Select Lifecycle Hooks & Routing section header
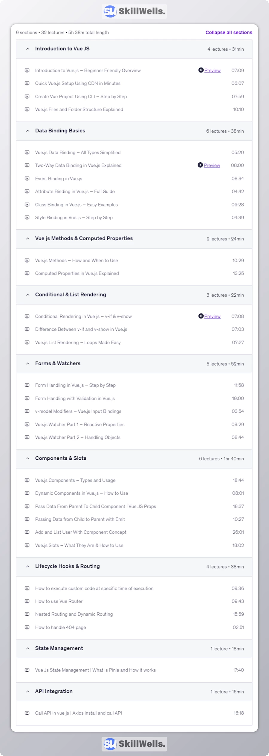Image resolution: width=269 pixels, height=756 pixels. [68, 566]
